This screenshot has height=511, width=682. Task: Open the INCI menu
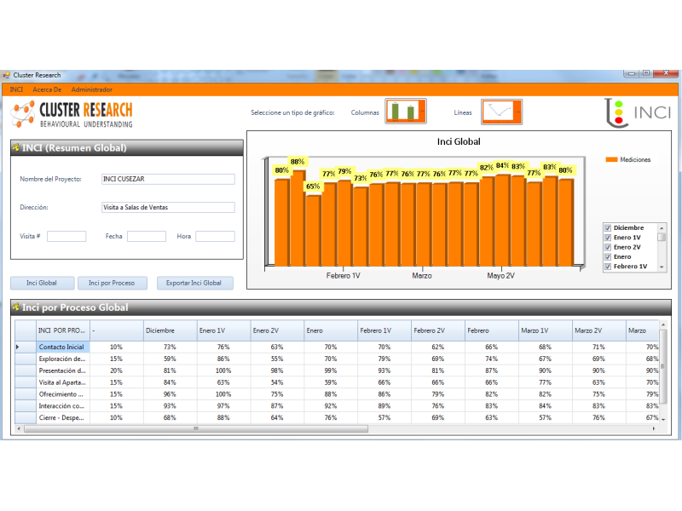point(16,89)
